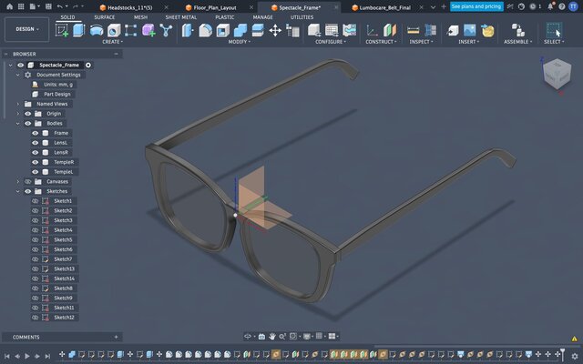Open the CREATE dropdown menu
583x364 pixels.
click(112, 42)
